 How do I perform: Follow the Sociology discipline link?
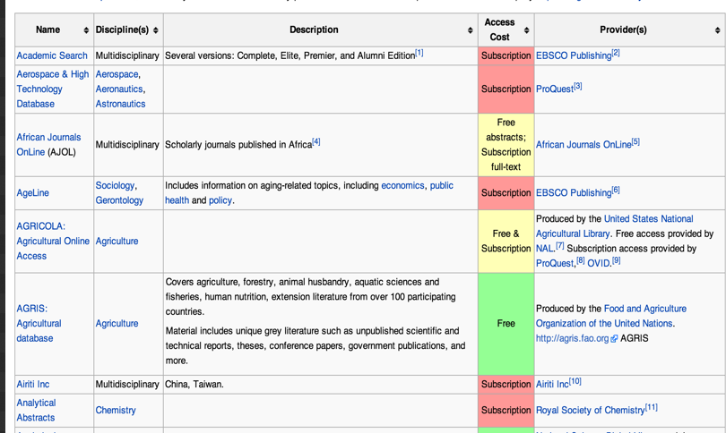[115, 185]
